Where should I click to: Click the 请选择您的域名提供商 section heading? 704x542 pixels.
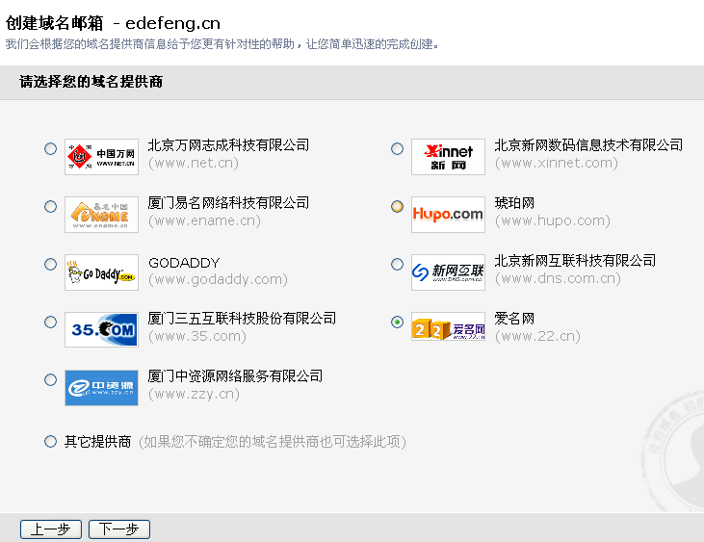91,82
